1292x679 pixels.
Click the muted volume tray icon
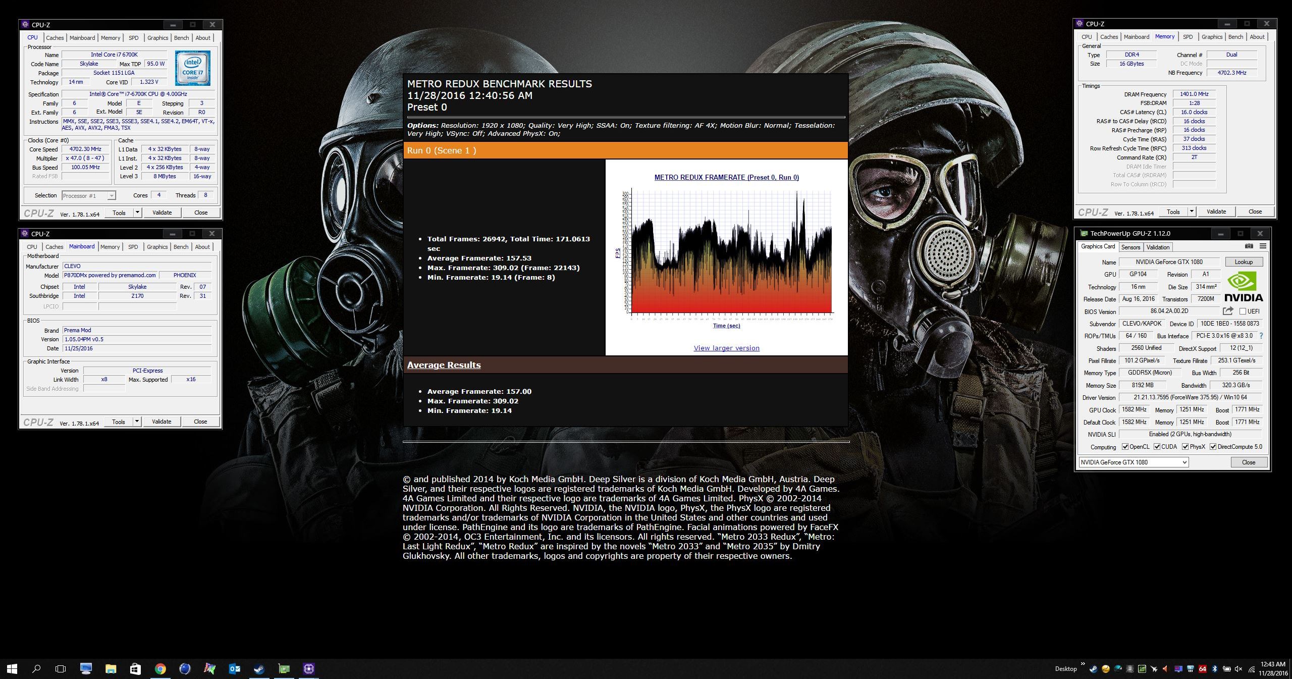coord(1239,669)
